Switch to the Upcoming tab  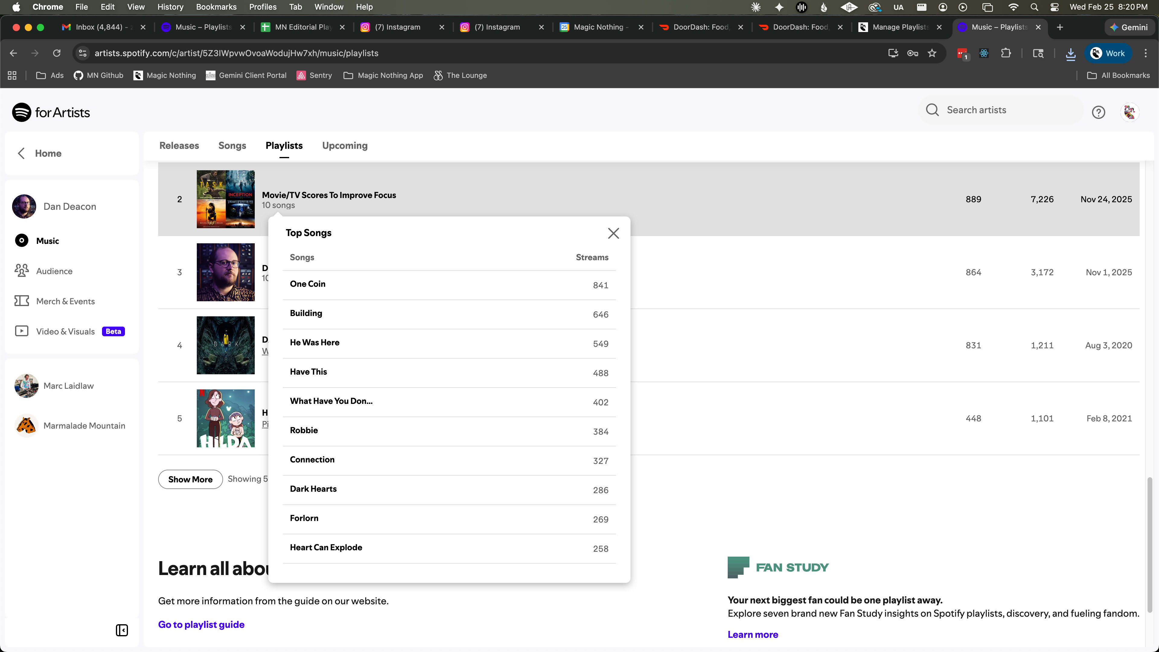[x=345, y=145]
